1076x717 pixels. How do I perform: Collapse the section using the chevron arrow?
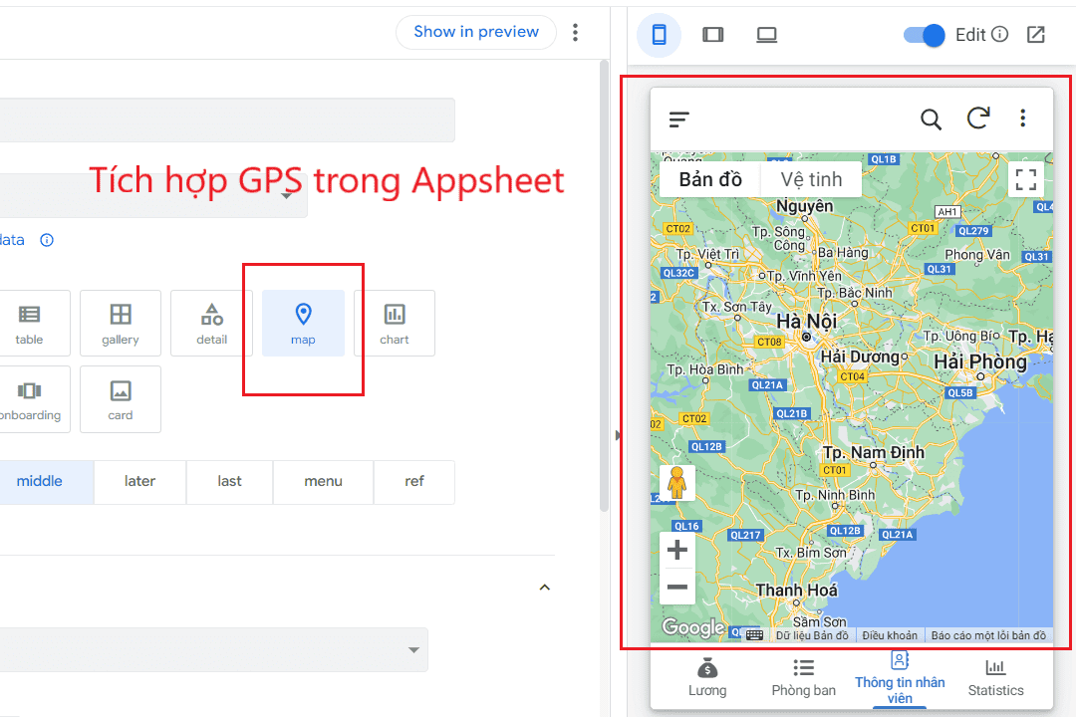point(544,588)
